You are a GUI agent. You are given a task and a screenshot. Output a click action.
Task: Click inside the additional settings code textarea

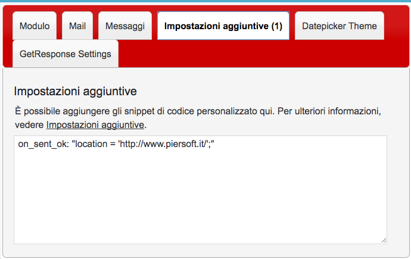click(x=200, y=189)
